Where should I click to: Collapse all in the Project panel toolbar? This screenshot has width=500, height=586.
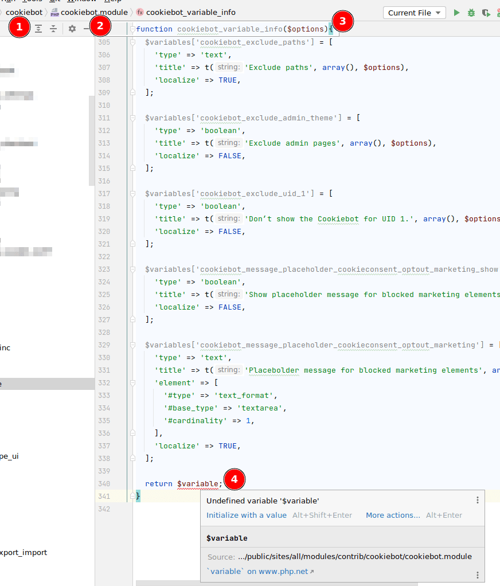point(53,29)
